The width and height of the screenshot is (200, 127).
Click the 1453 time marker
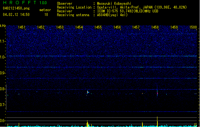pos(60,27)
